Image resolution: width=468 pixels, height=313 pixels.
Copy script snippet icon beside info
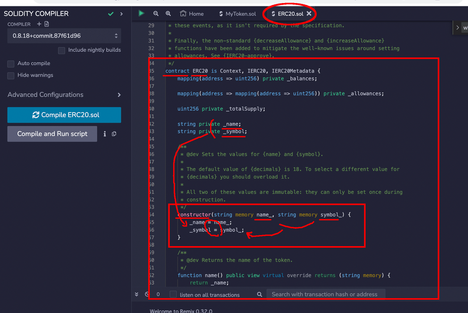[114, 134]
